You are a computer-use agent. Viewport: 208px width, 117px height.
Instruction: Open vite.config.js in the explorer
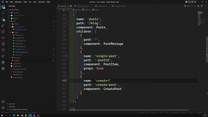(x=18, y=77)
